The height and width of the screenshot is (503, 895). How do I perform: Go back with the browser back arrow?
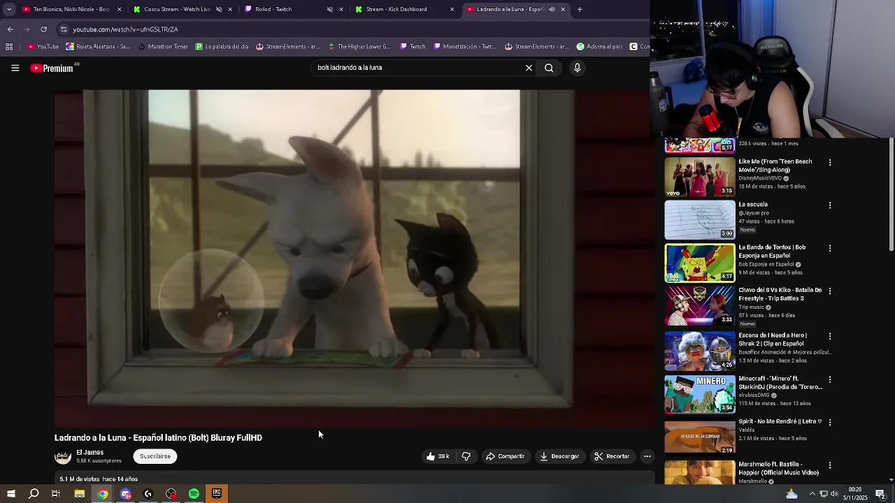pyautogui.click(x=10, y=29)
